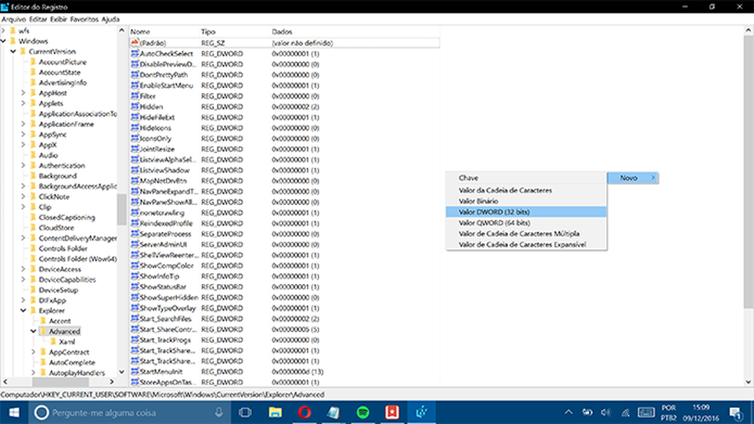Screen dimensions: 754x424
Task: Click the tree pane horizontal scrollbar thumb
Action: pos(60,382)
